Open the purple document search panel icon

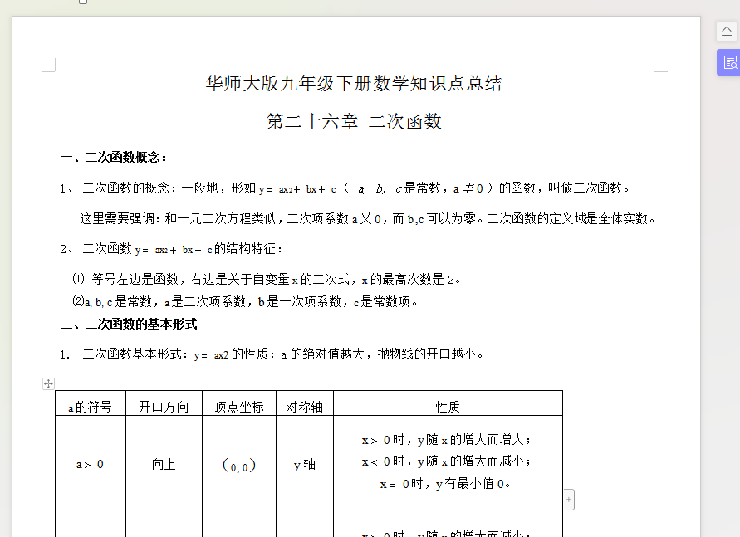coord(728,62)
